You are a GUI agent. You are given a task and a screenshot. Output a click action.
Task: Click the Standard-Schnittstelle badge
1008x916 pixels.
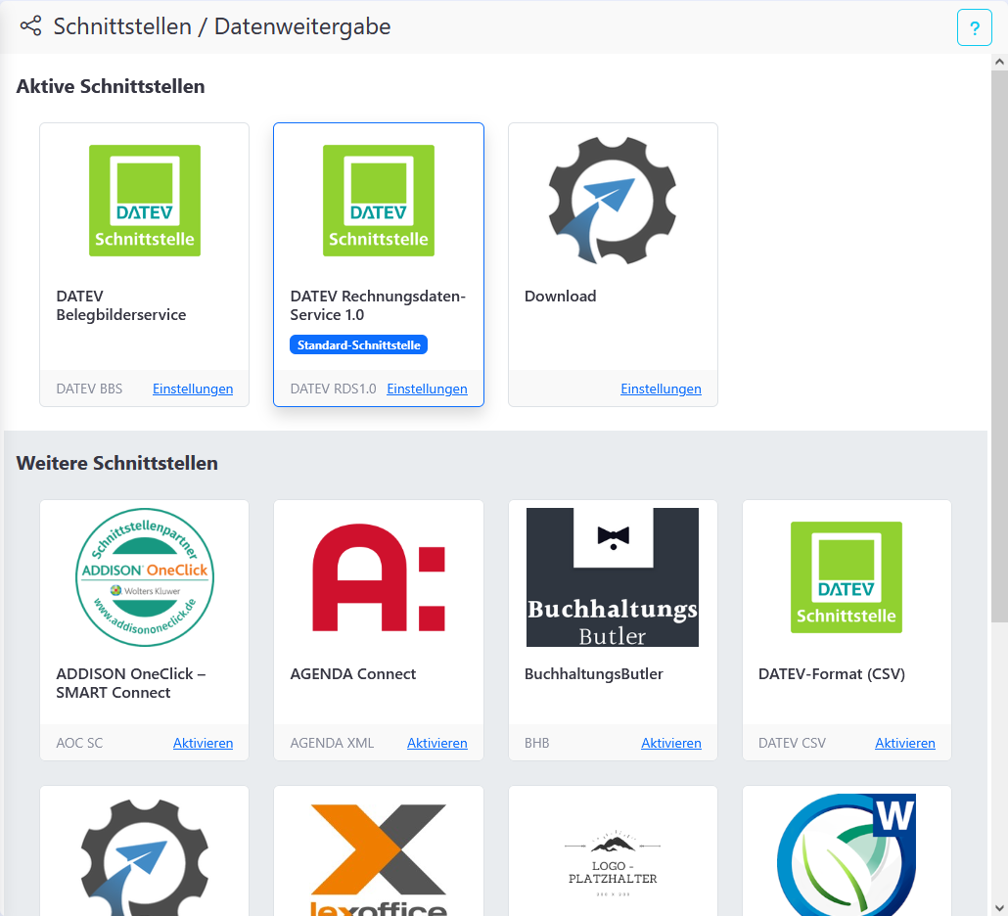[358, 344]
